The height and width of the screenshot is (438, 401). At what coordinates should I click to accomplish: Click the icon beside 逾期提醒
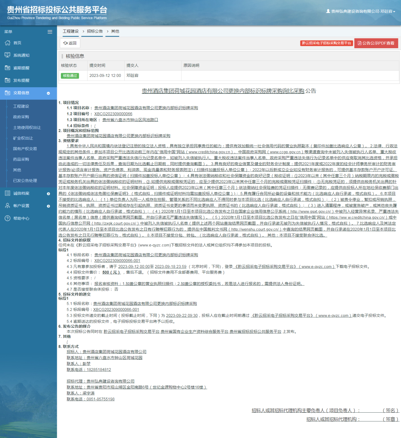point(7,68)
